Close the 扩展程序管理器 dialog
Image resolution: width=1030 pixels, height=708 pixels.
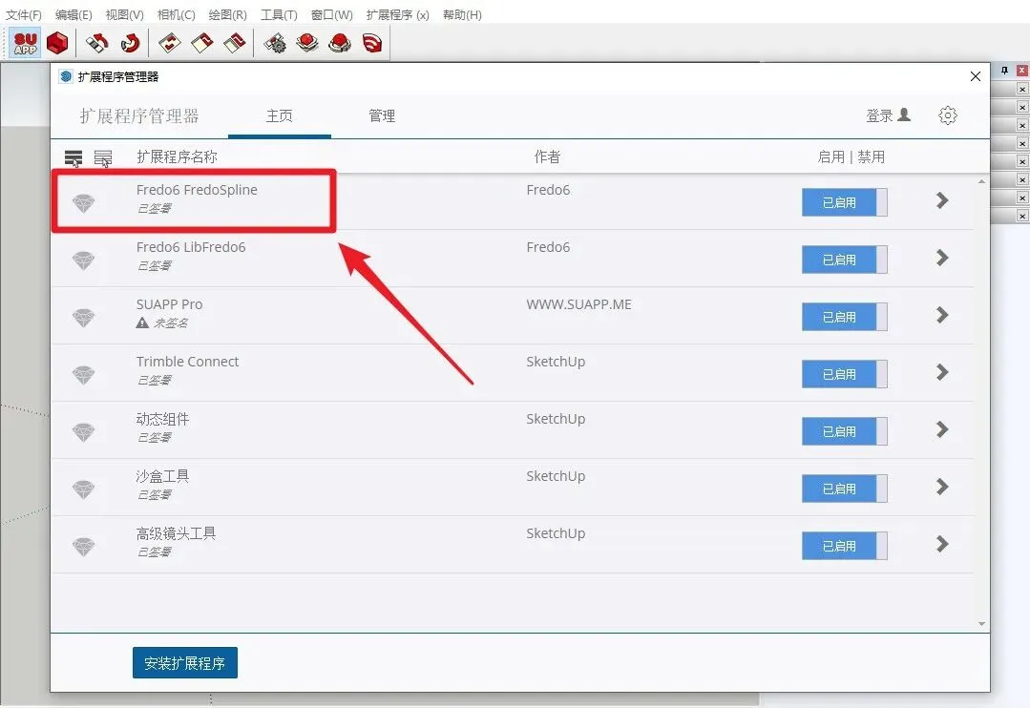(976, 76)
